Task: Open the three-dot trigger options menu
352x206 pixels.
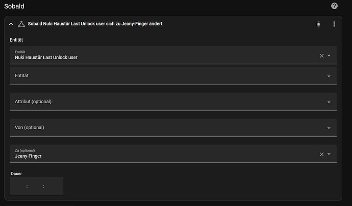Action: pos(334,24)
